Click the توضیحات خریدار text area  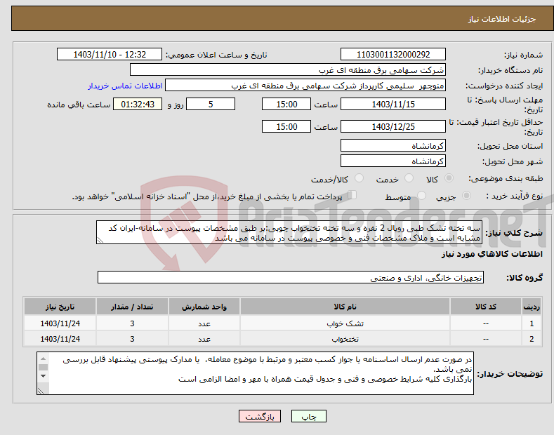[x=255, y=373]
